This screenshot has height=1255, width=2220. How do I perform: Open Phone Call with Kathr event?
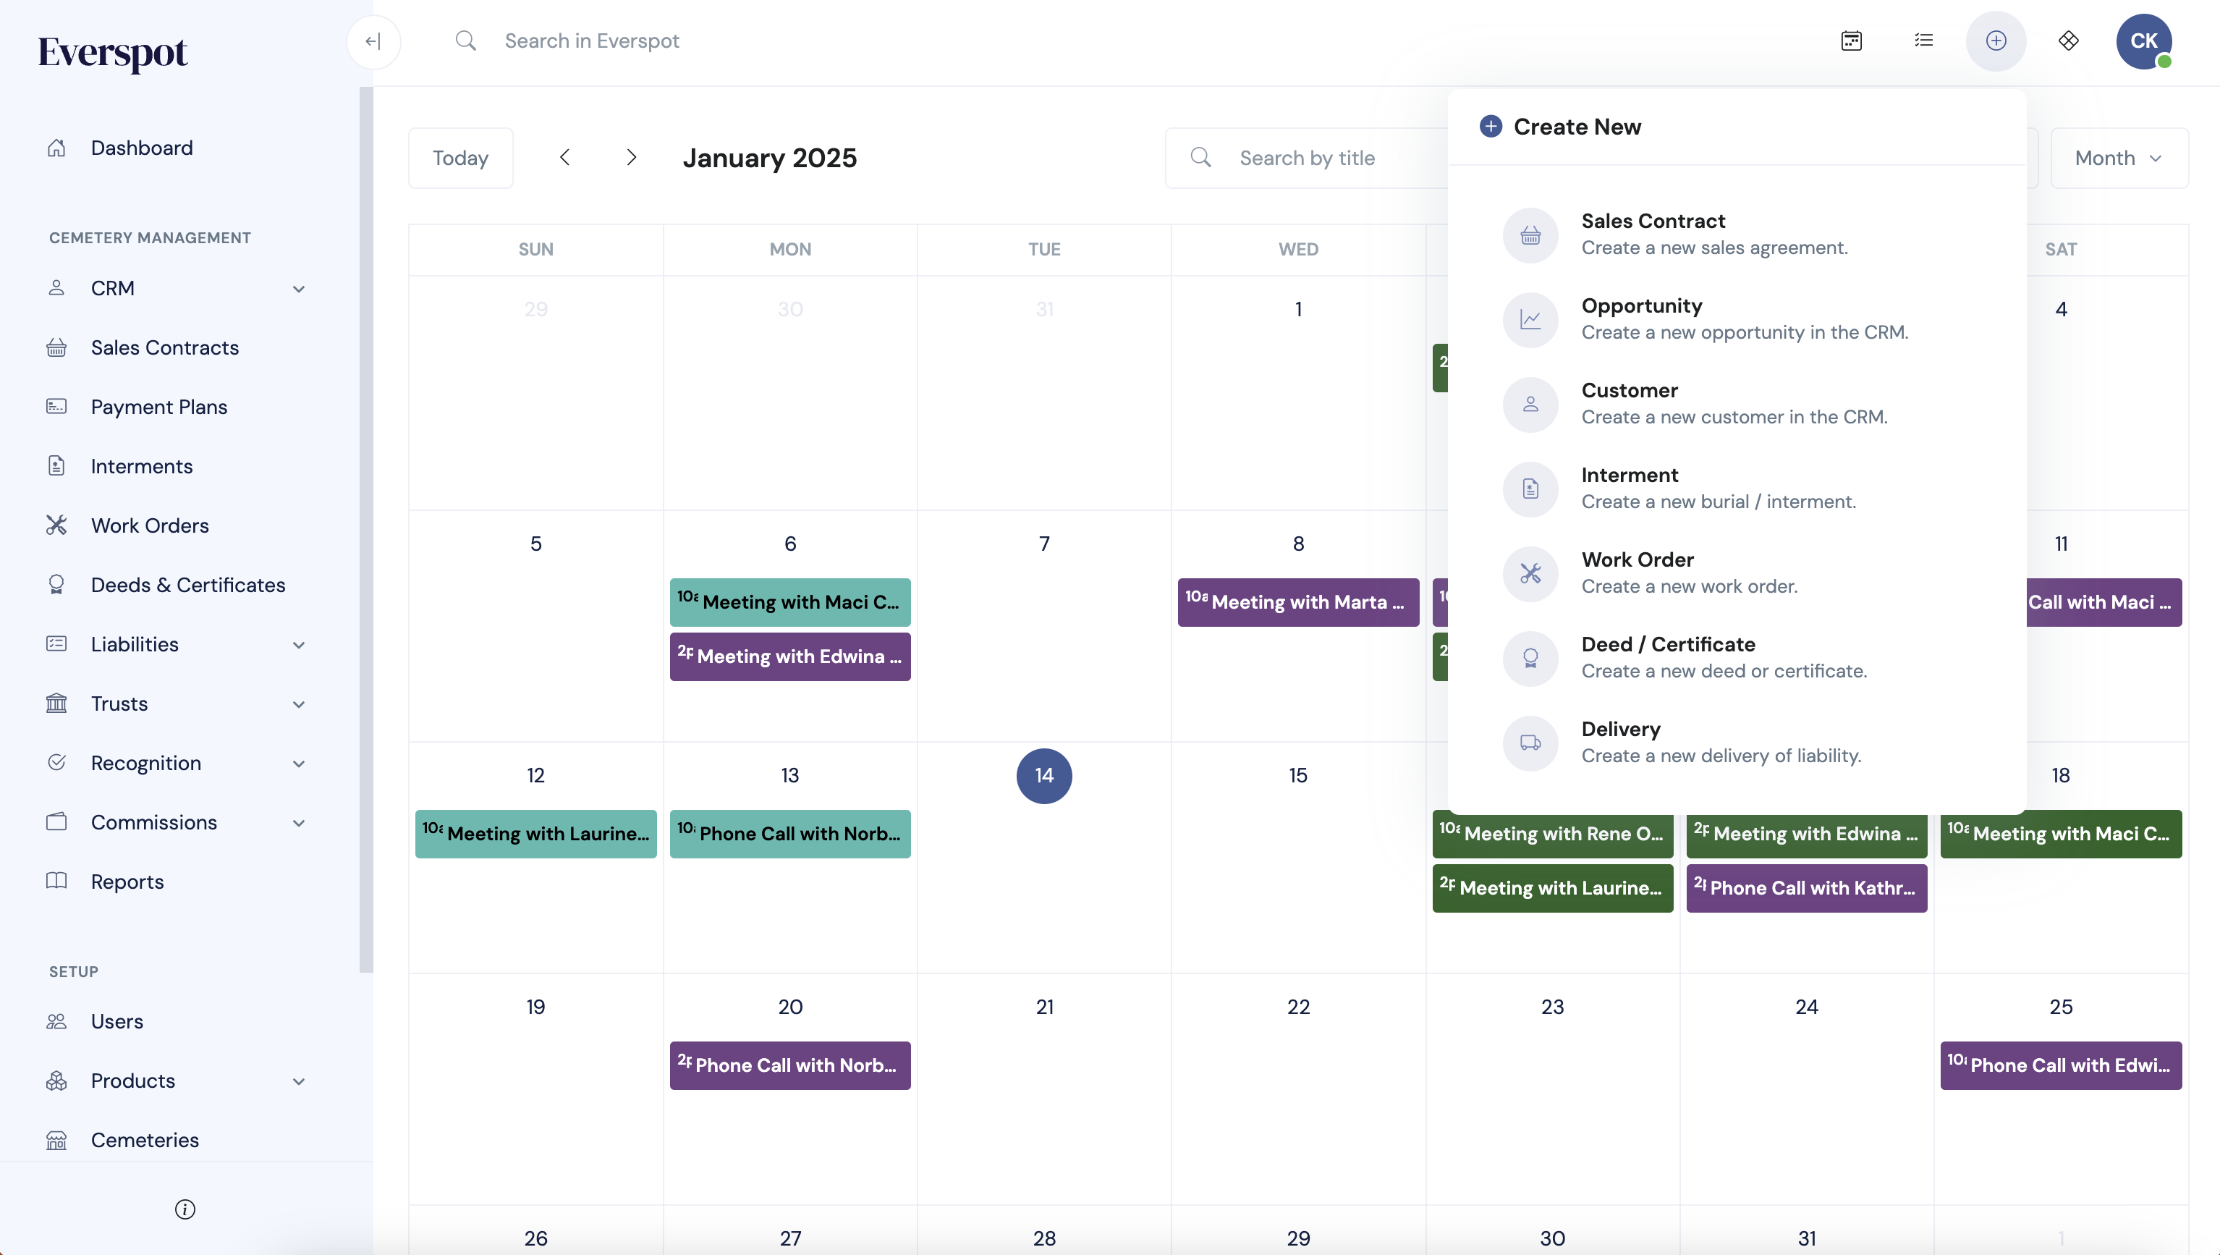1806,888
